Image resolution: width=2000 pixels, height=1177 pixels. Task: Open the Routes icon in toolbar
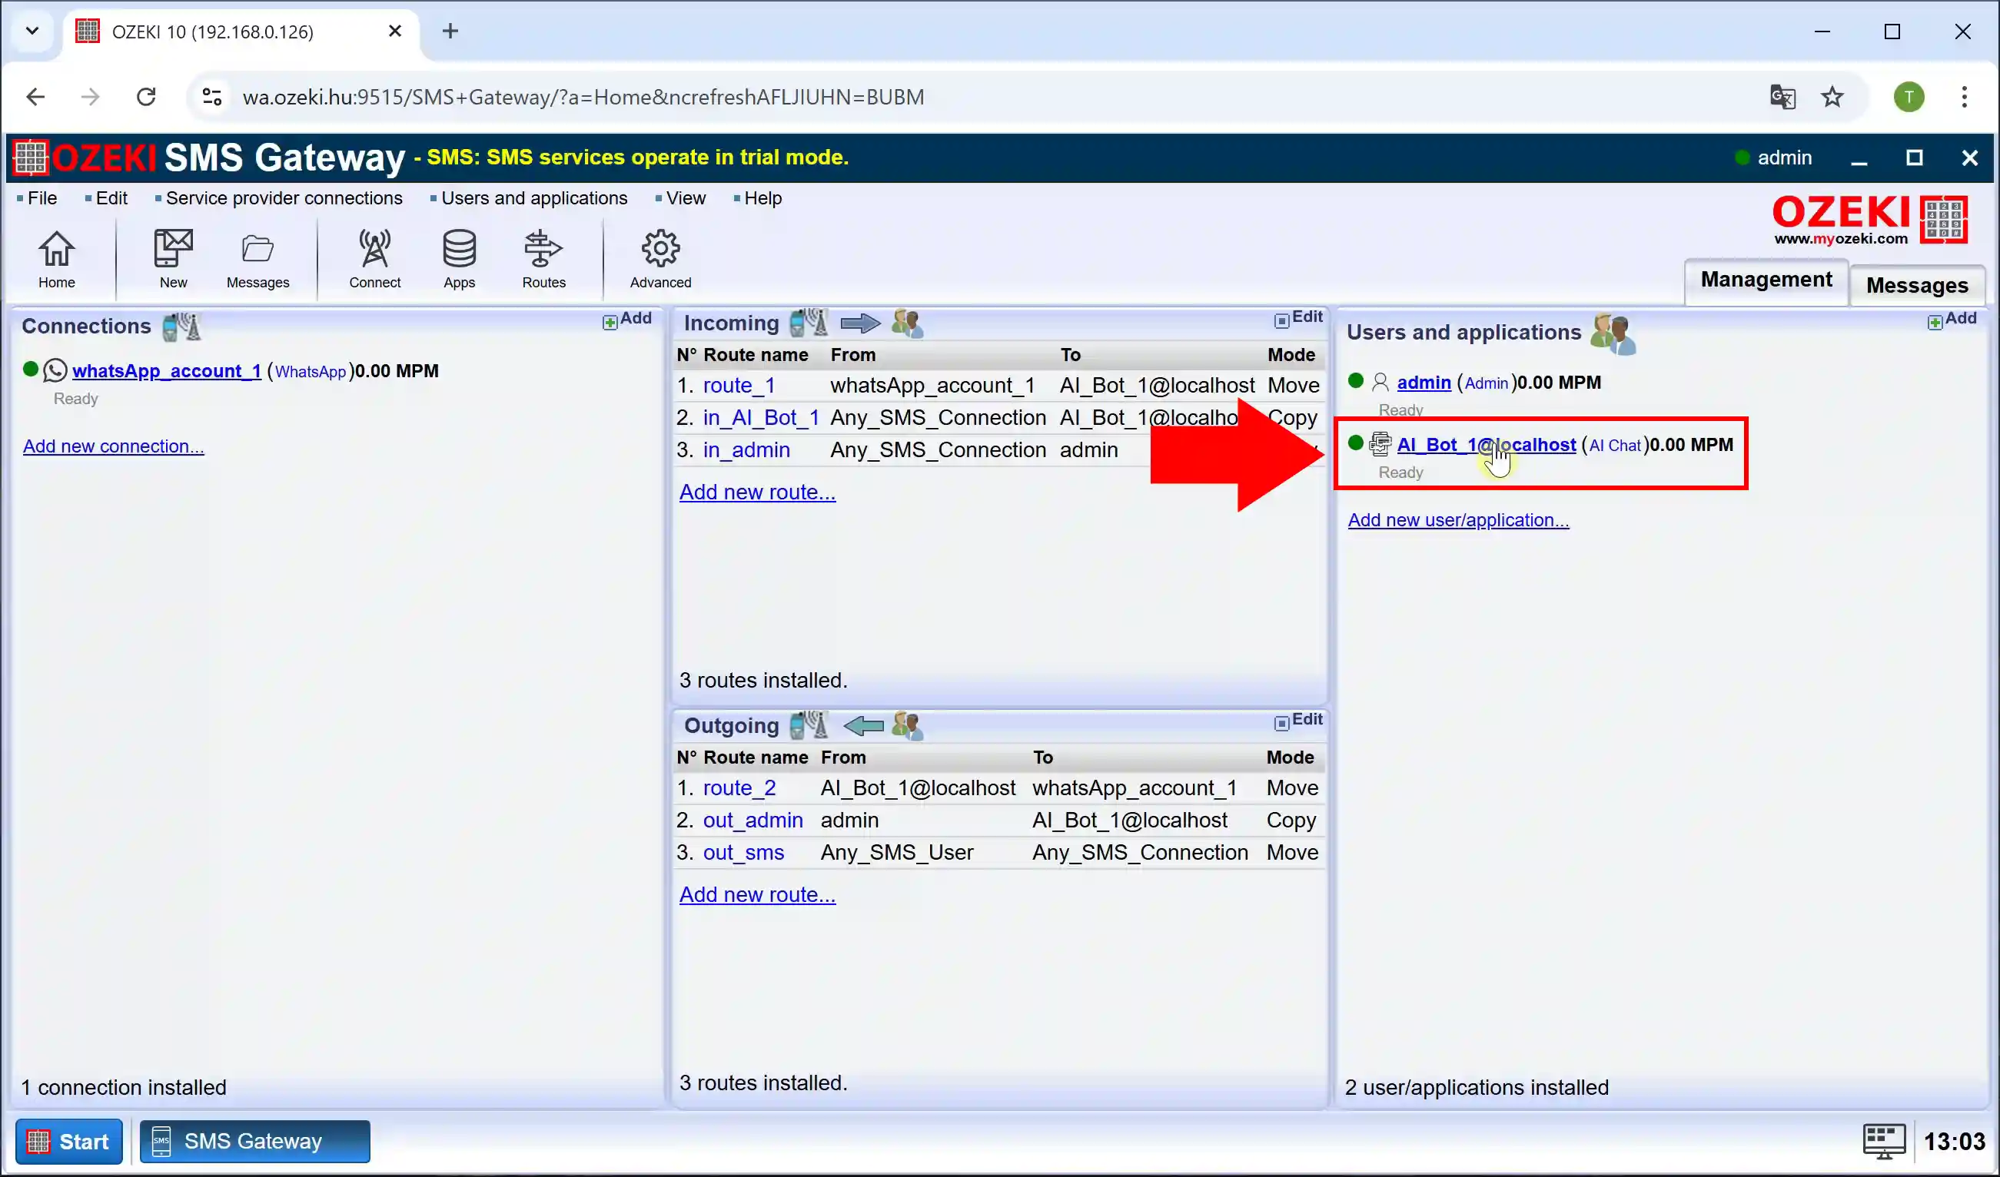pos(543,259)
